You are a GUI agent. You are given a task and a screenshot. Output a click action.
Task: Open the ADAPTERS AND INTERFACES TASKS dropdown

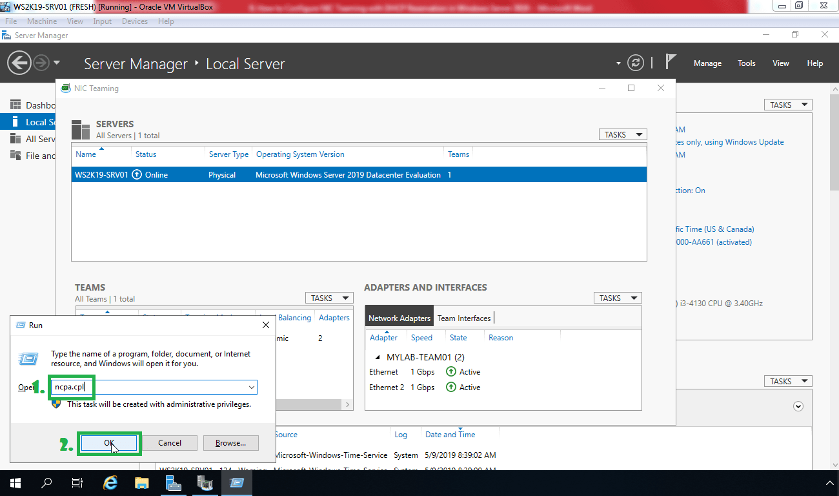point(618,298)
